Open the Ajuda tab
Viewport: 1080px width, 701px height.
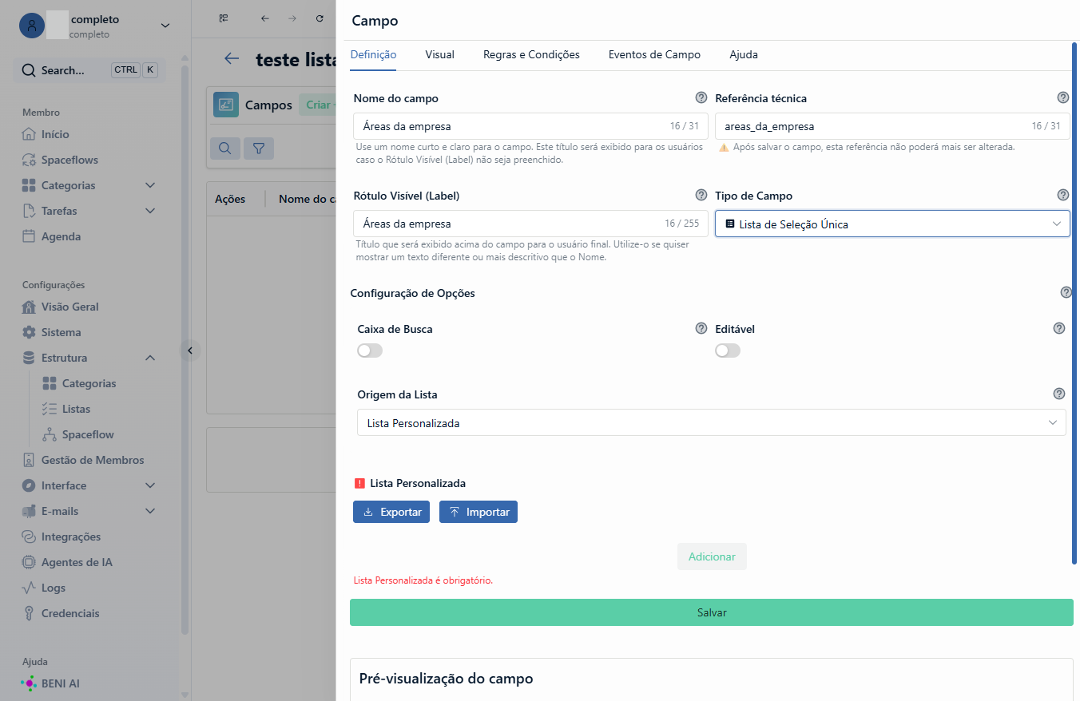[x=744, y=55]
